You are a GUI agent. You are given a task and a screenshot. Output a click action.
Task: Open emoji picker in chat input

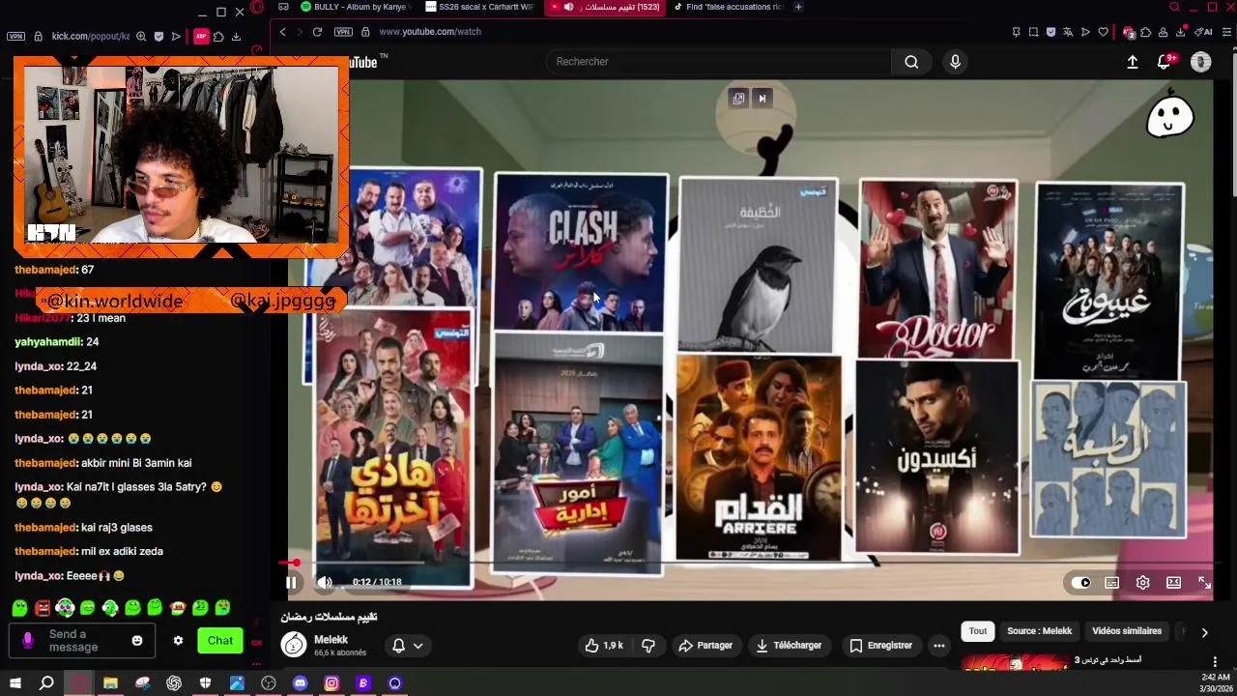137,641
